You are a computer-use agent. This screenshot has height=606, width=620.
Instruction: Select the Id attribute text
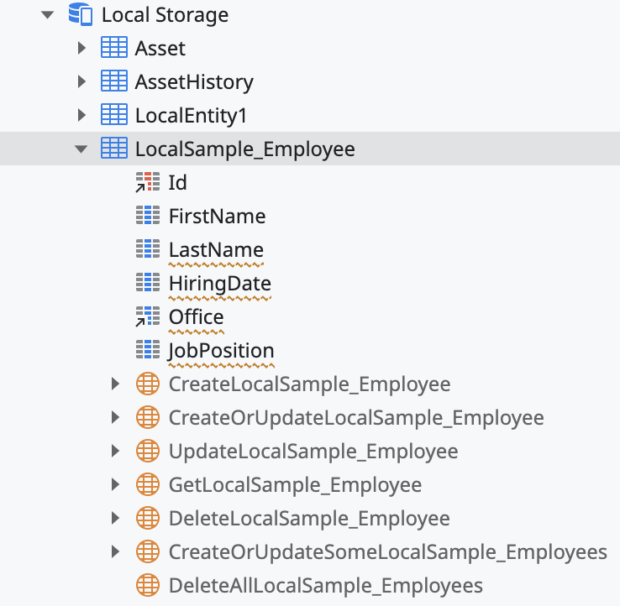point(177,183)
